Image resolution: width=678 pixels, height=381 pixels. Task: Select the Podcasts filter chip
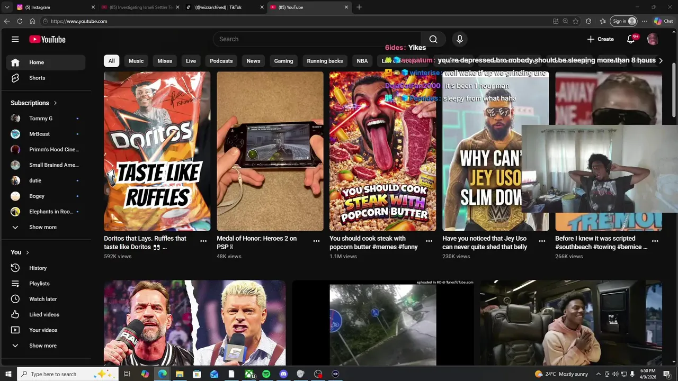point(221,61)
